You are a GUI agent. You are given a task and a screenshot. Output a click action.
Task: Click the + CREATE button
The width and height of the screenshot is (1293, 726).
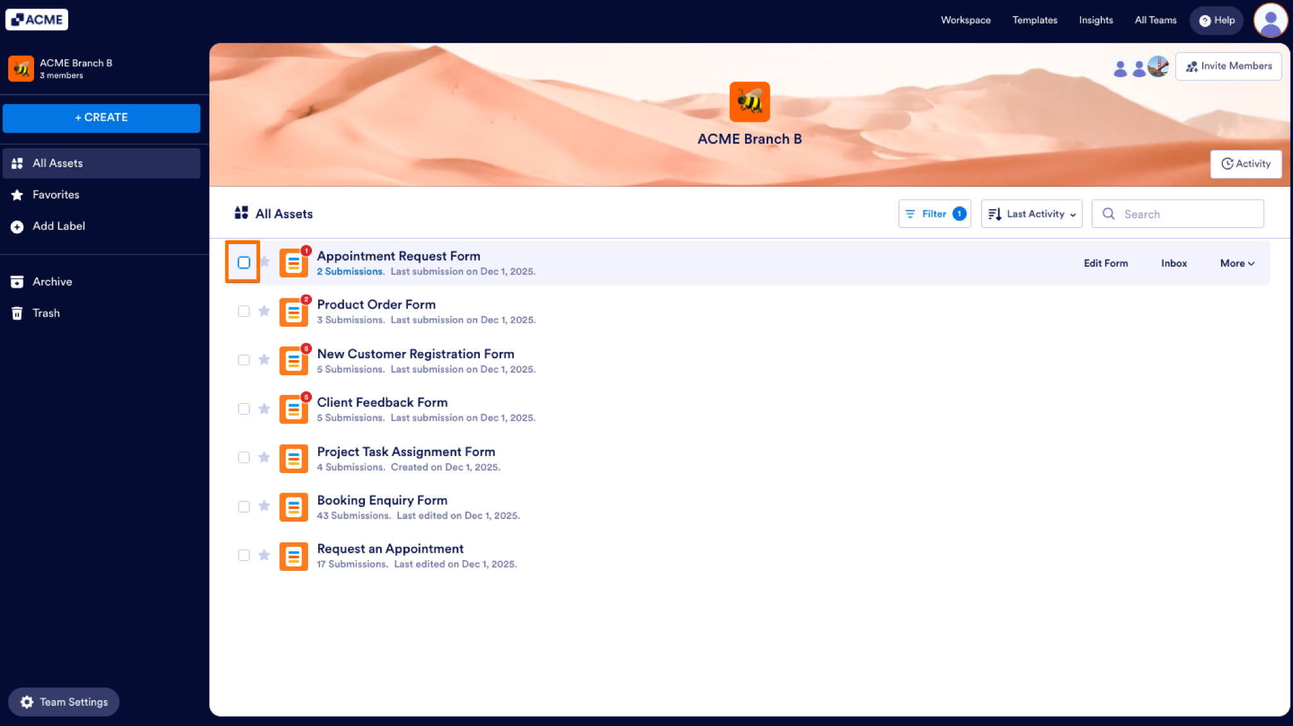tap(102, 118)
